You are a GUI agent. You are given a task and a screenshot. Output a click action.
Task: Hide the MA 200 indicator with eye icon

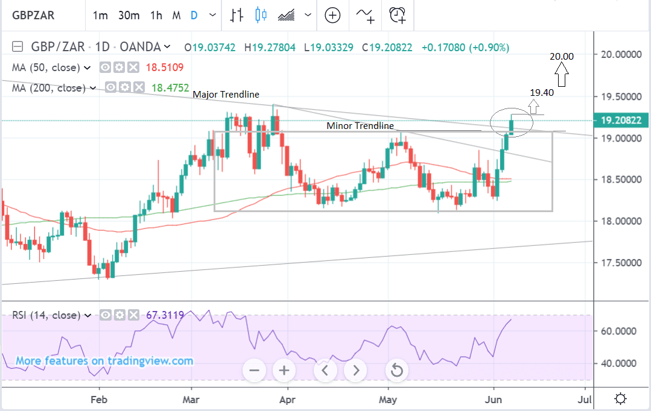pyautogui.click(x=110, y=88)
